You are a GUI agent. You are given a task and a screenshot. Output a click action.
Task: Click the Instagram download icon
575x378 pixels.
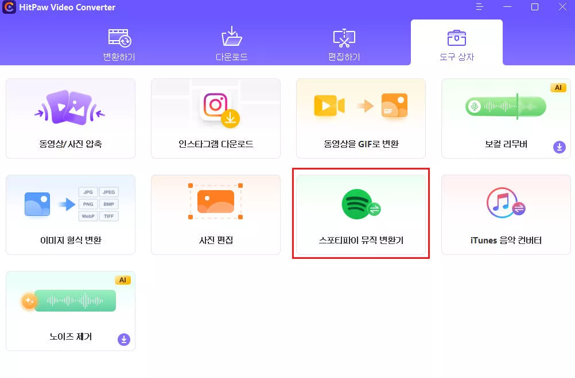220,109
